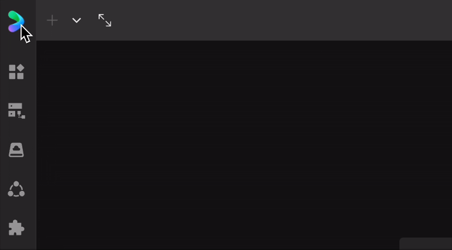Open the cloud drive icon in the sidebar

pos(16,150)
